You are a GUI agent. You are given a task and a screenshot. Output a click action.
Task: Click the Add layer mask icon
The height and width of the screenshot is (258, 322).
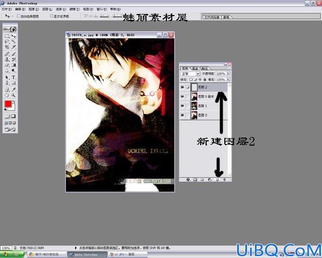pos(195,180)
